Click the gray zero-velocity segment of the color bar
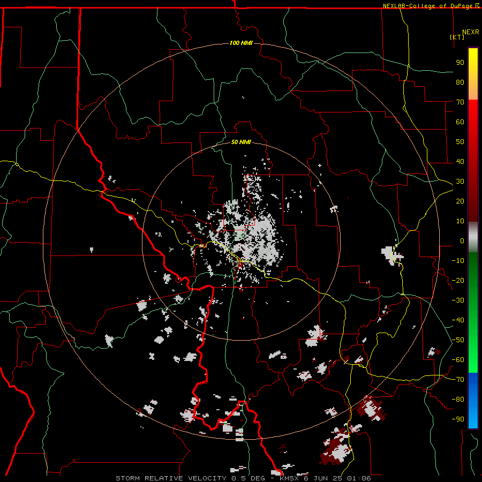 [473, 237]
